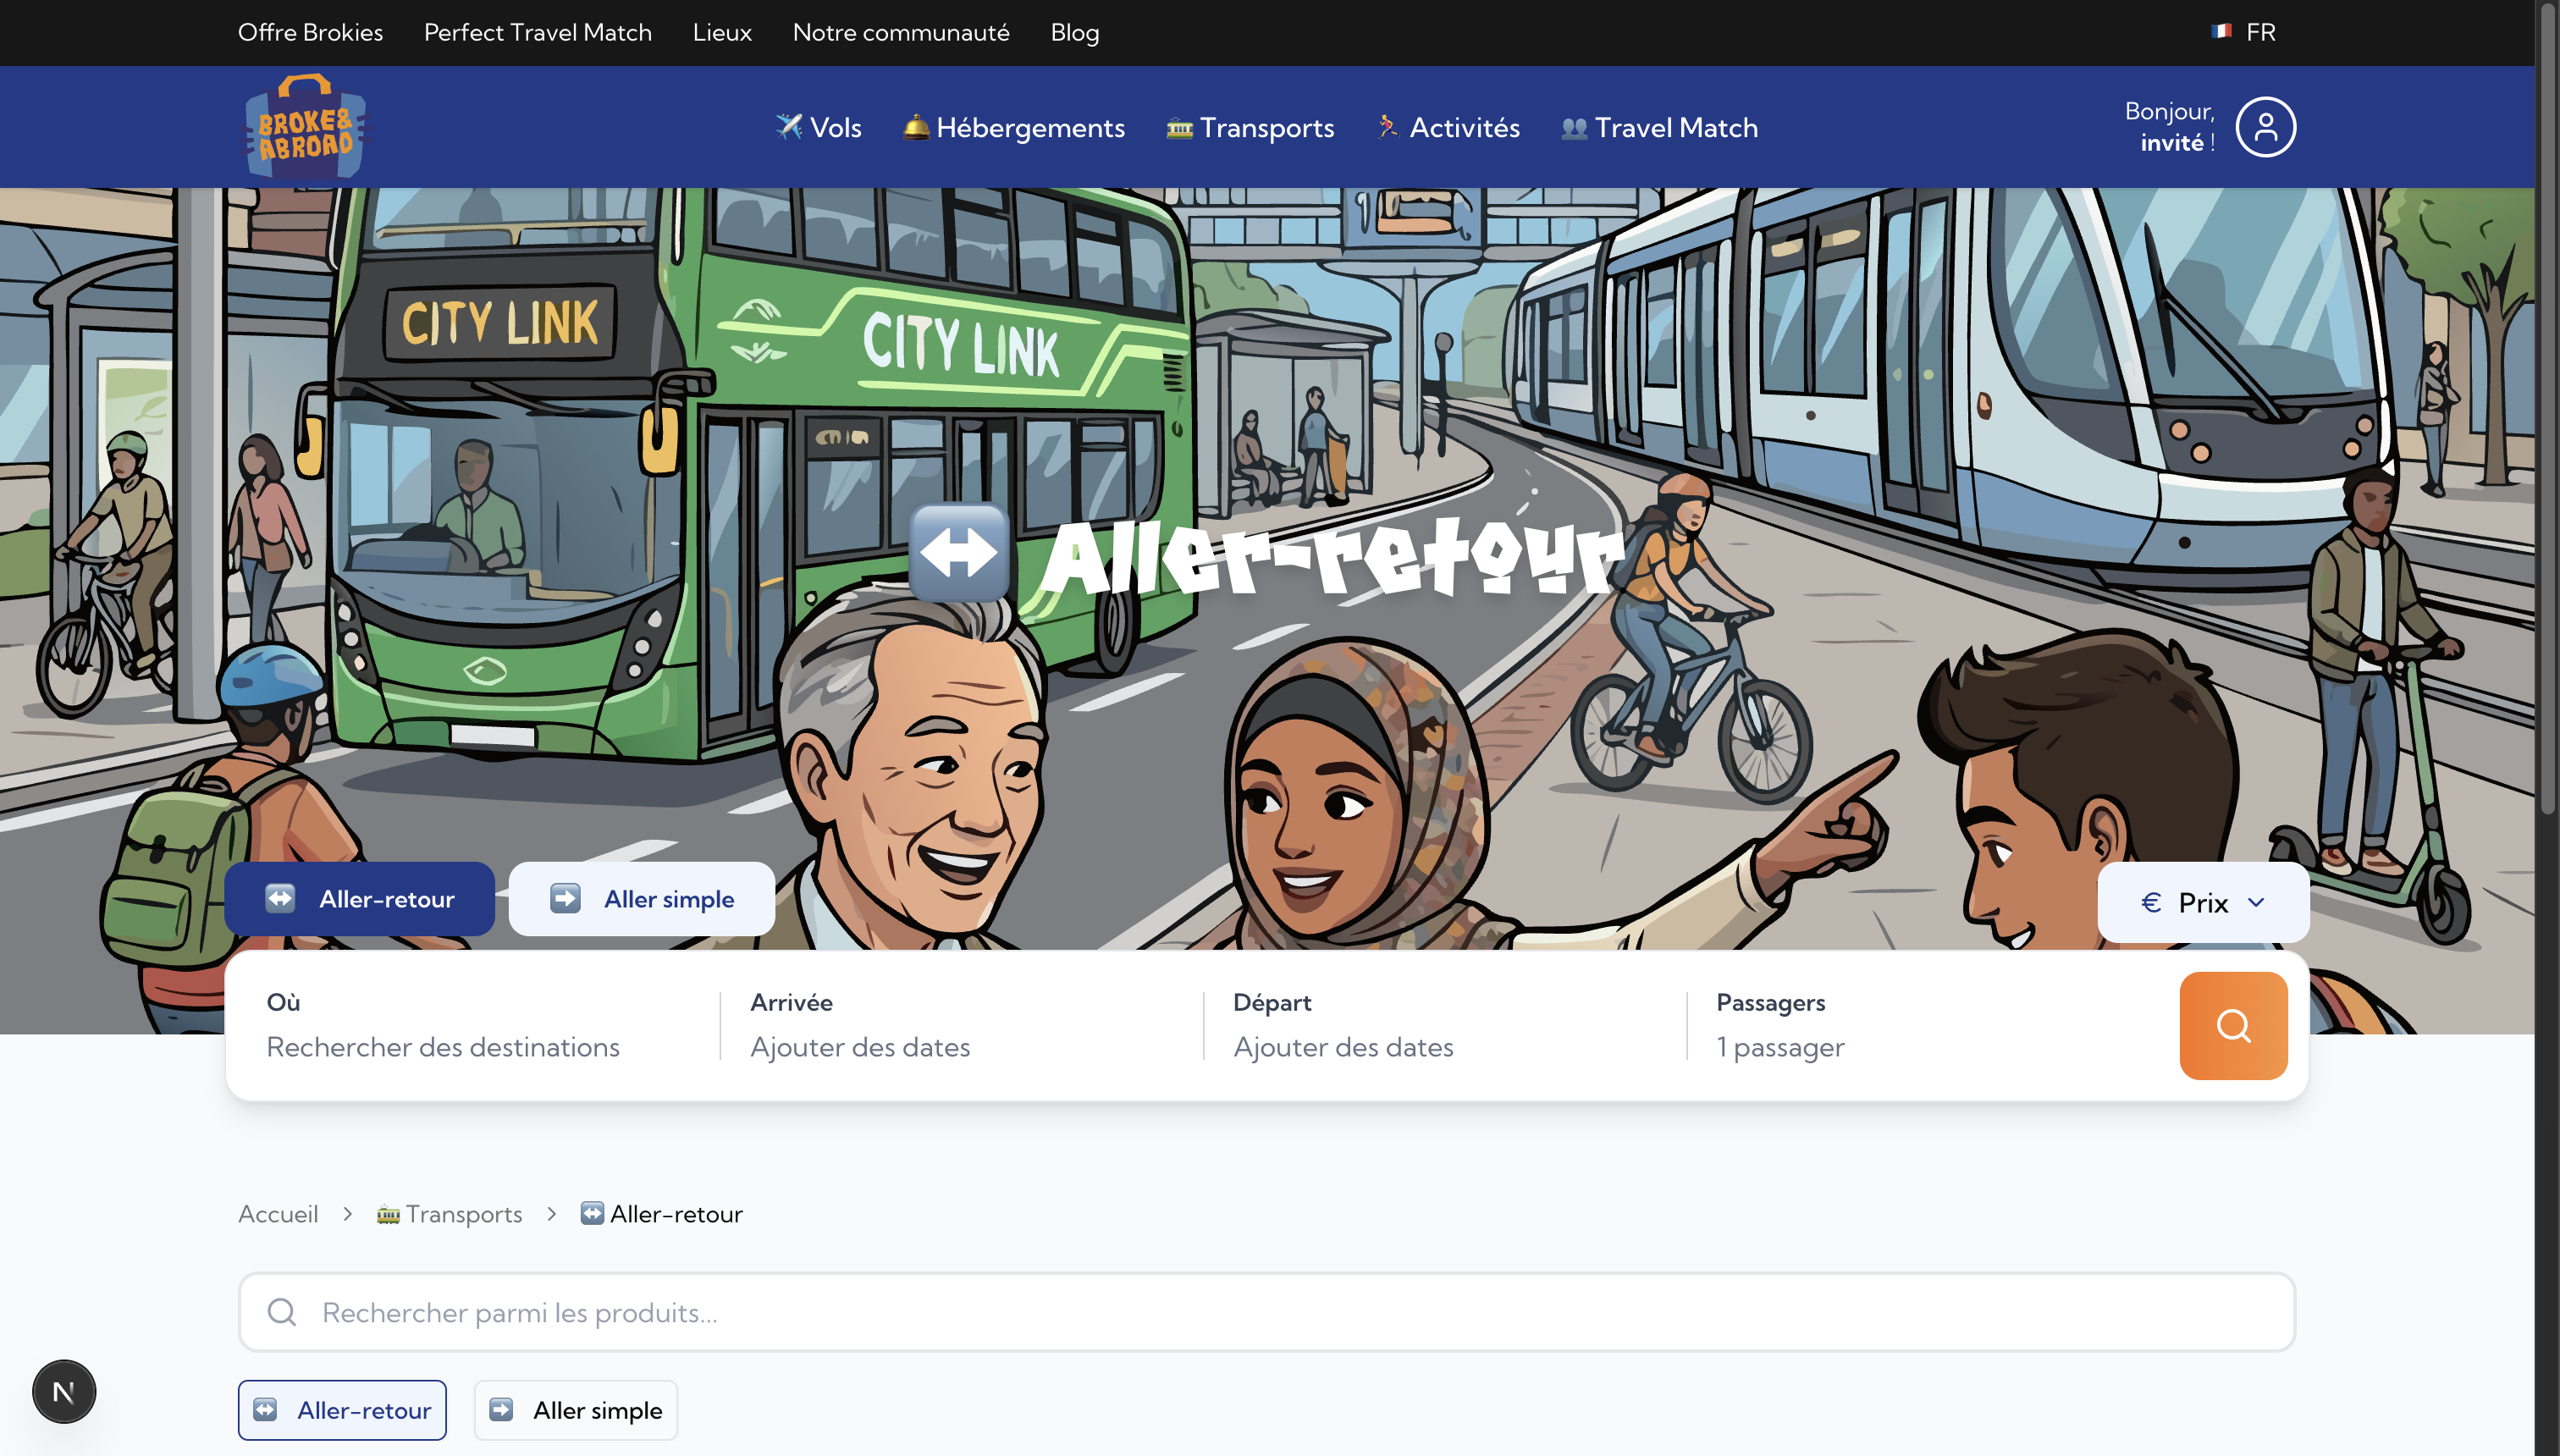Image resolution: width=2560 pixels, height=1456 pixels.
Task: Open the Travel Match menu item
Action: click(1659, 127)
